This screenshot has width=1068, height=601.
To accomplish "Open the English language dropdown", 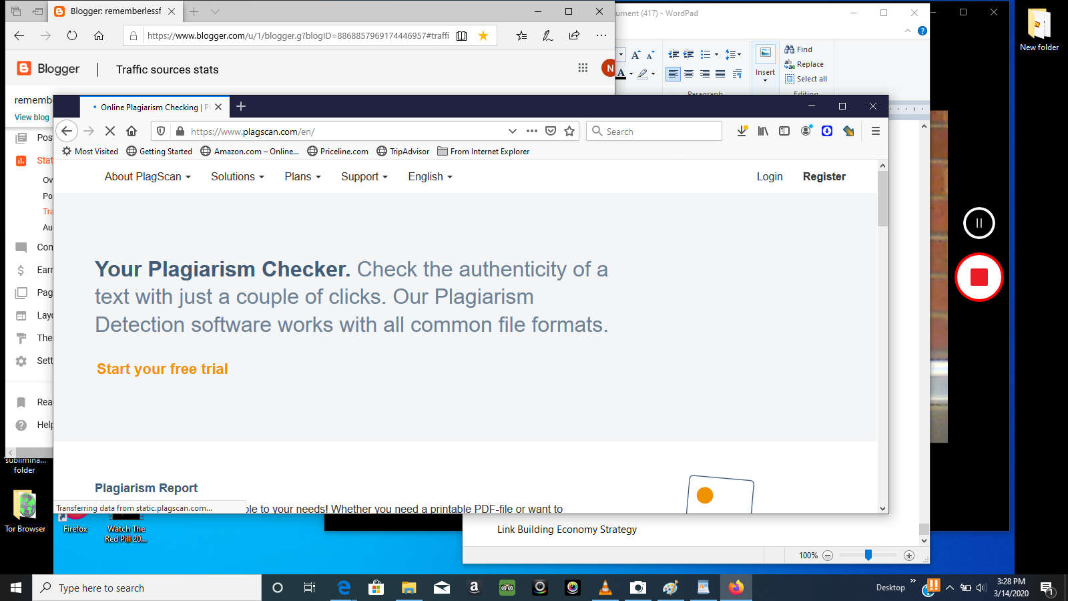I will point(431,176).
